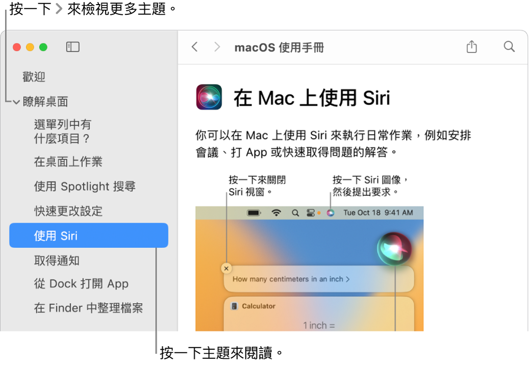This screenshot has height=365, width=529.
Task: Collapse the 瞭解桌面 section chevron
Action: [x=16, y=102]
